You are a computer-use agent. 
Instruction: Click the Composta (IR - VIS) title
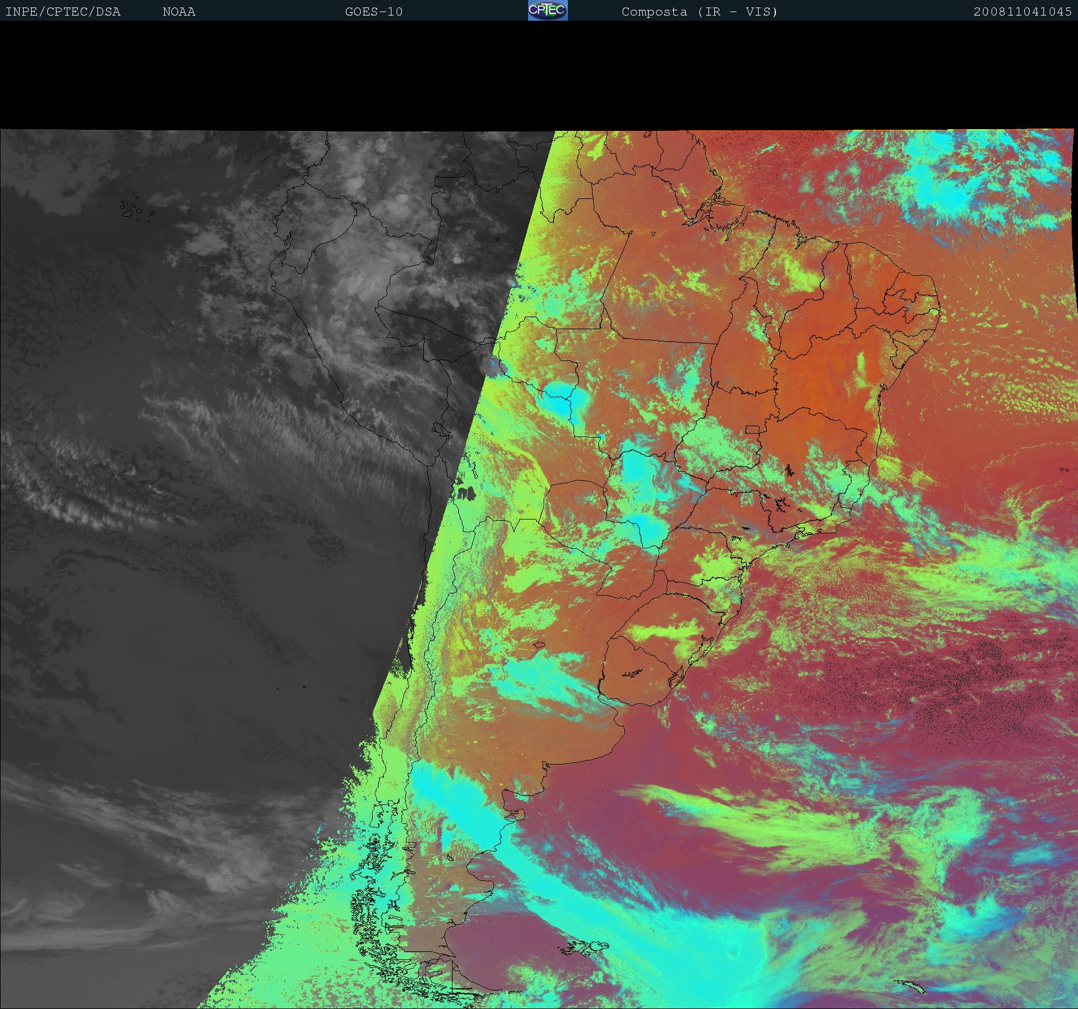699,12
